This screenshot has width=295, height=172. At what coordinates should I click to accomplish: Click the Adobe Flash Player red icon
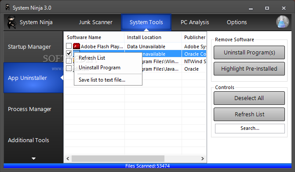coord(76,46)
